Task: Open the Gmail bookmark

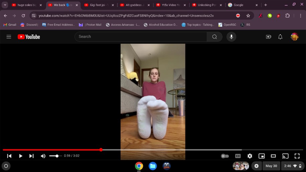Action: [10, 25]
